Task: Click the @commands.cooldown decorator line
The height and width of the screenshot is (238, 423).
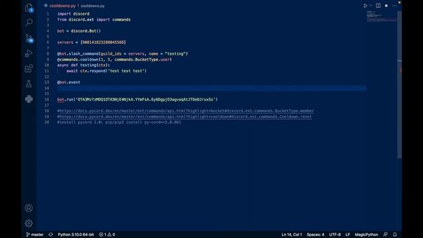Action: pyautogui.click(x=114, y=59)
